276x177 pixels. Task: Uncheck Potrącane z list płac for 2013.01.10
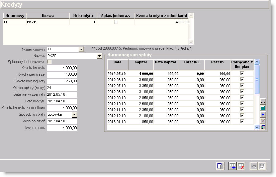(x=242, y=121)
